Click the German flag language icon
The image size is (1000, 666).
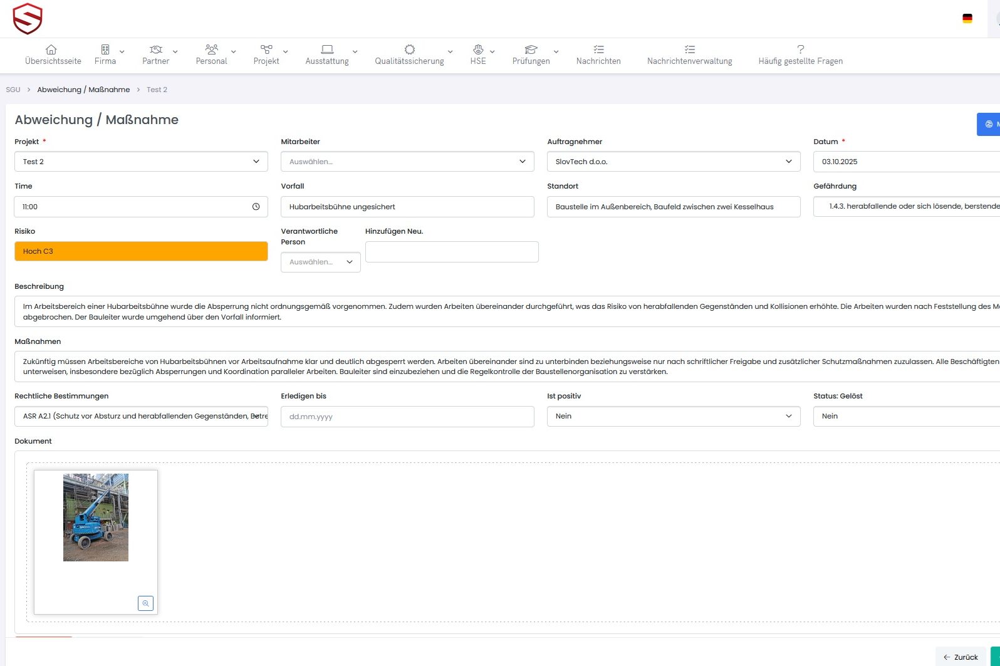click(967, 19)
